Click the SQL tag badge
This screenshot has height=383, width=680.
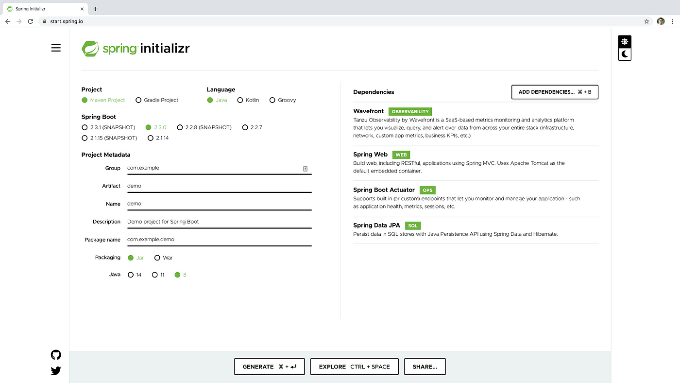click(412, 226)
